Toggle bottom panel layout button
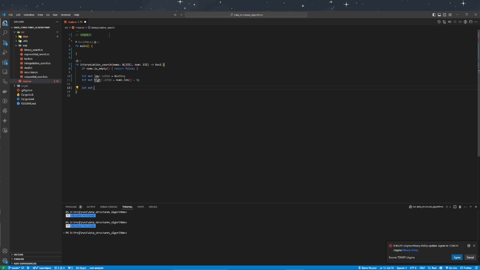 (439, 15)
